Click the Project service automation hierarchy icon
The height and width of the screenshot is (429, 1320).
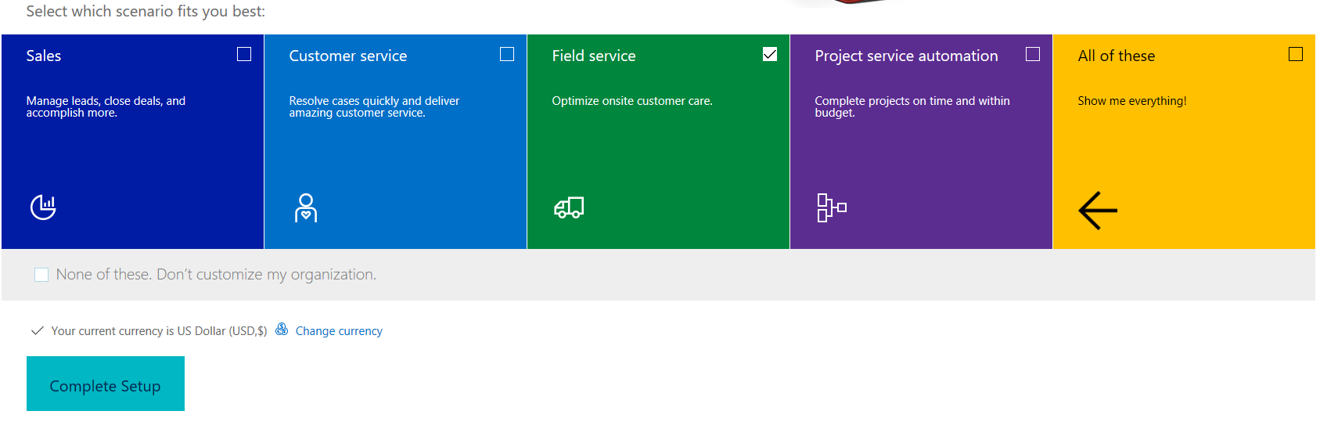(x=831, y=207)
